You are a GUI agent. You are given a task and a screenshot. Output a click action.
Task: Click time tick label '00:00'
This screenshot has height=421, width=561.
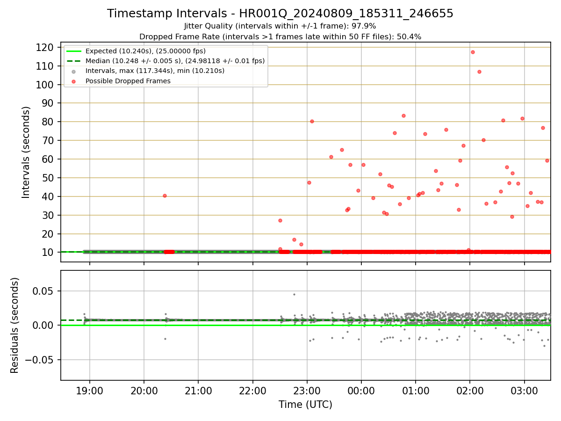[361, 390]
